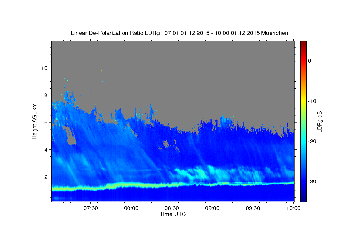Click colorbar value 0 label

tap(310, 61)
